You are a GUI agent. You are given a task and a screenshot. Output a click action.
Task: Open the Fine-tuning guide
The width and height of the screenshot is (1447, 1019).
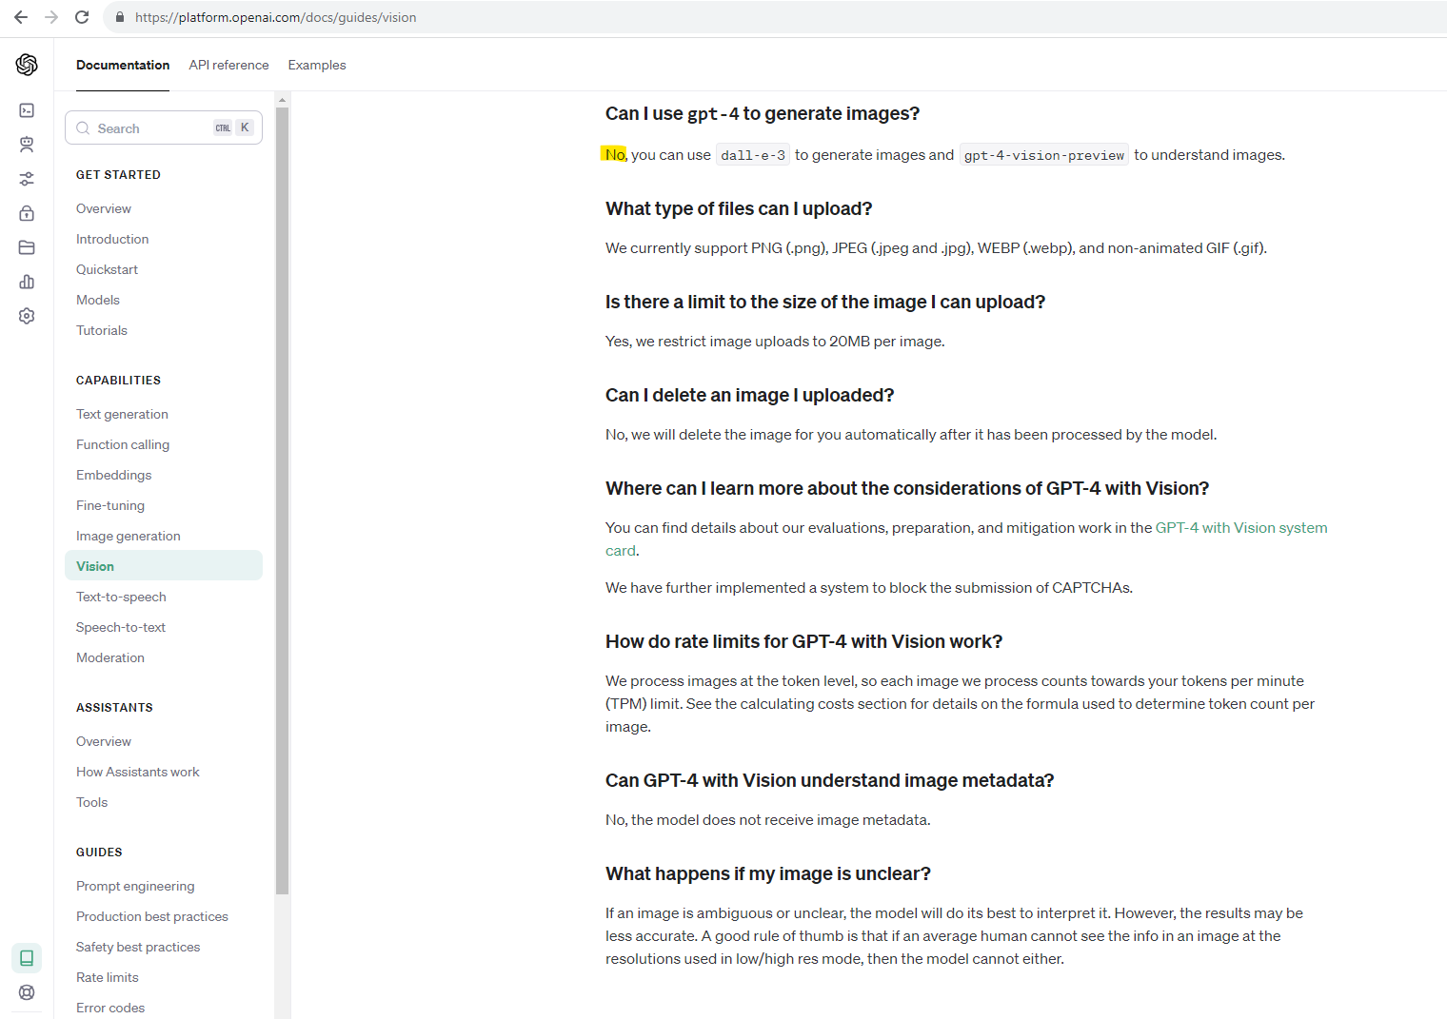[110, 505]
